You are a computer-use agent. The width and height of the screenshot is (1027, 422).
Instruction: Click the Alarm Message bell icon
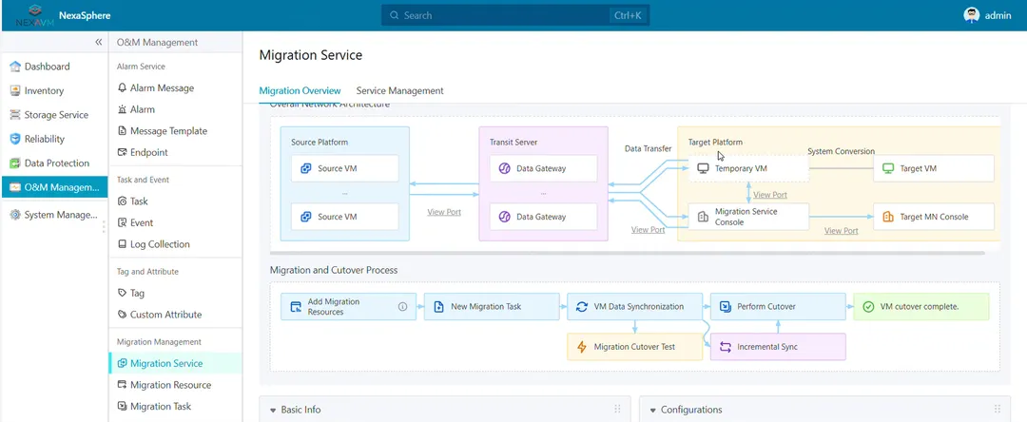122,87
